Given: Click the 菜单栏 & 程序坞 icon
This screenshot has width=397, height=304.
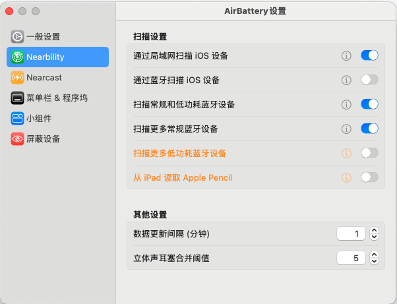Looking at the screenshot, I should [x=17, y=98].
